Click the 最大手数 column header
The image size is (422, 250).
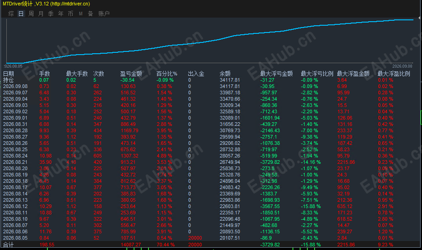click(x=77, y=74)
